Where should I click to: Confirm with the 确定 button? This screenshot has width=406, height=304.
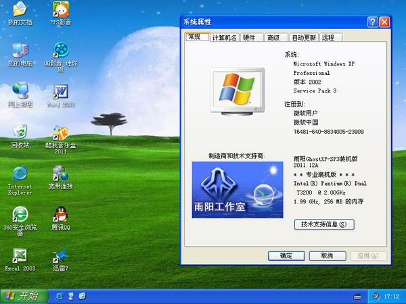point(286,256)
